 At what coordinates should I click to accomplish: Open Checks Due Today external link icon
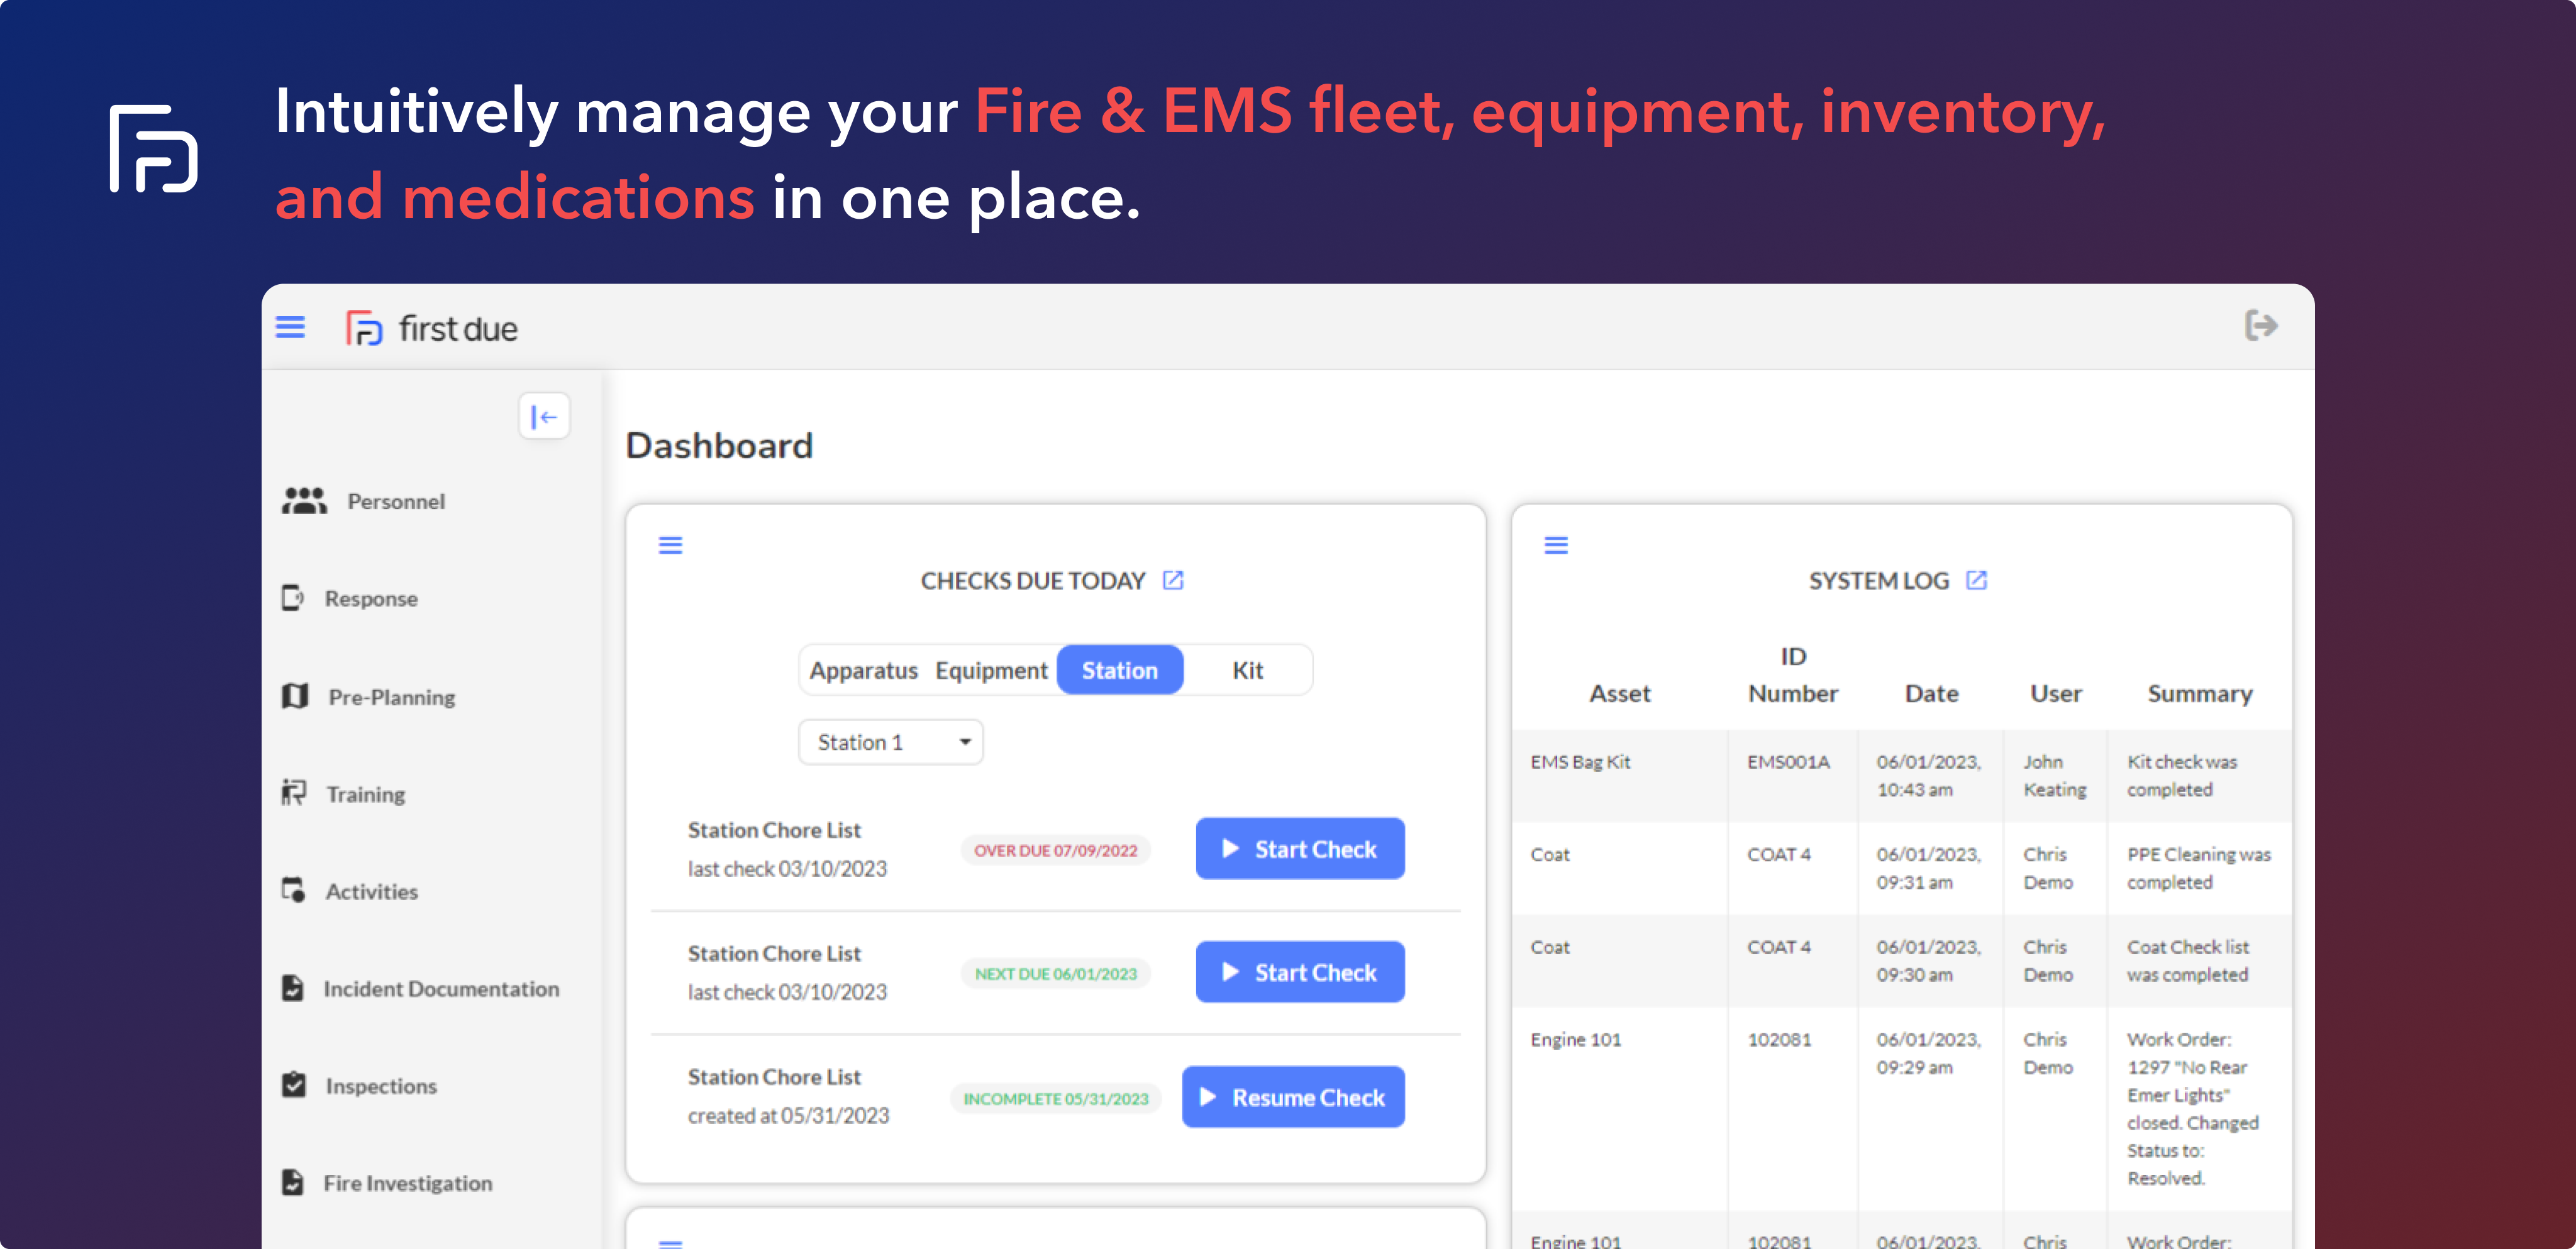click(1173, 581)
